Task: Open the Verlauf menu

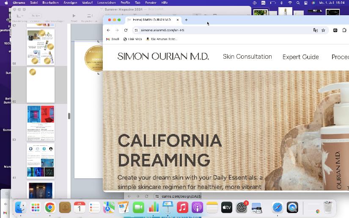Action: (87, 3)
